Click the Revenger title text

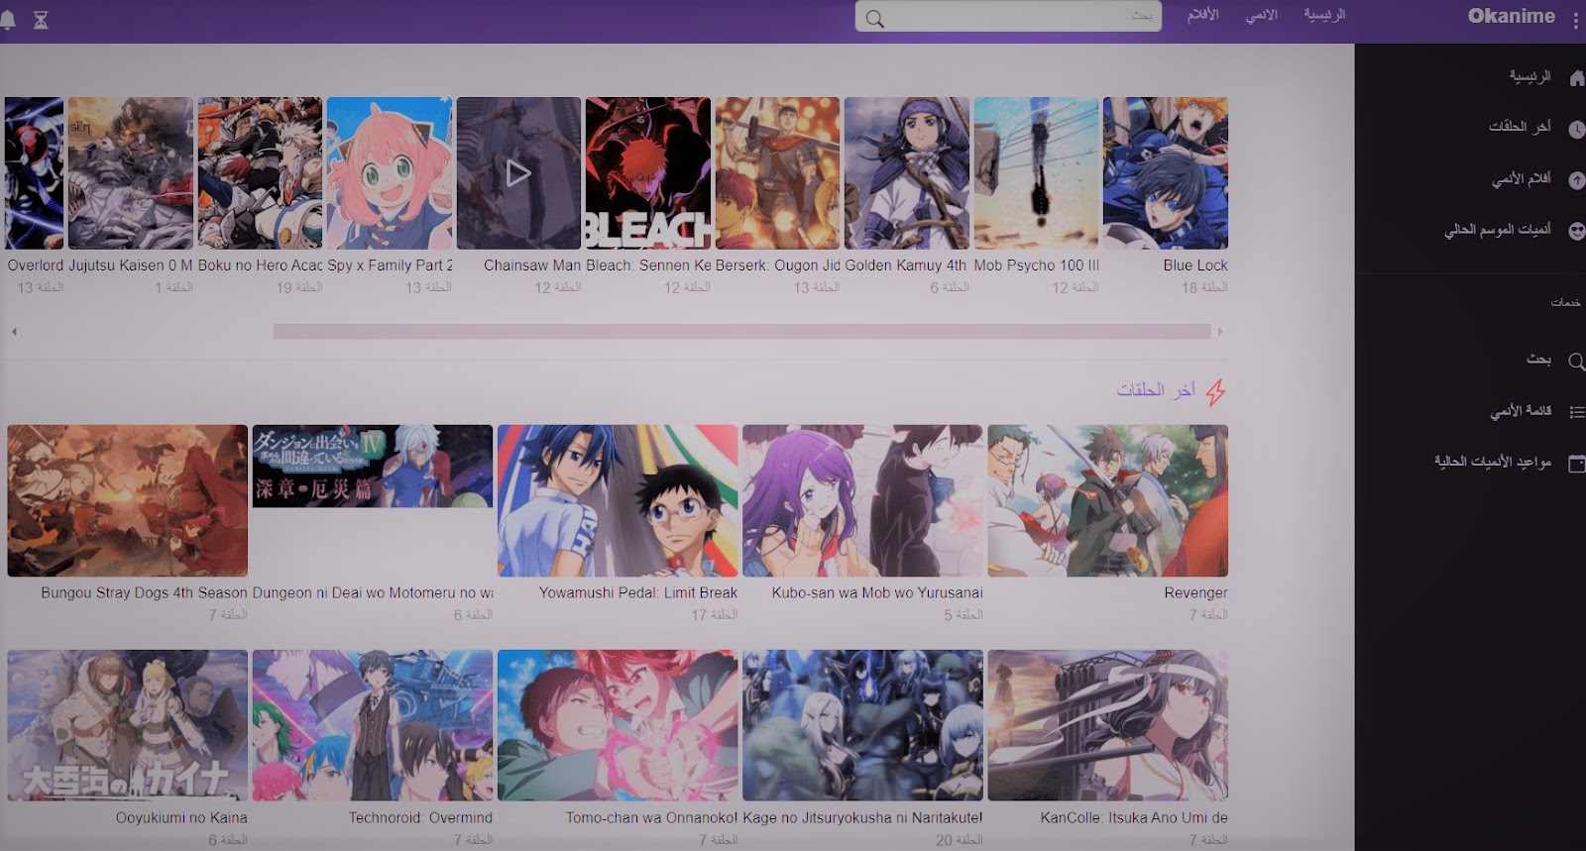[1195, 592]
